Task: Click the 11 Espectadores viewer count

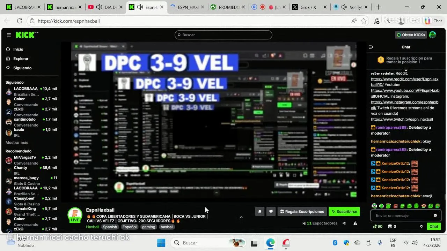Action: pos(320,223)
